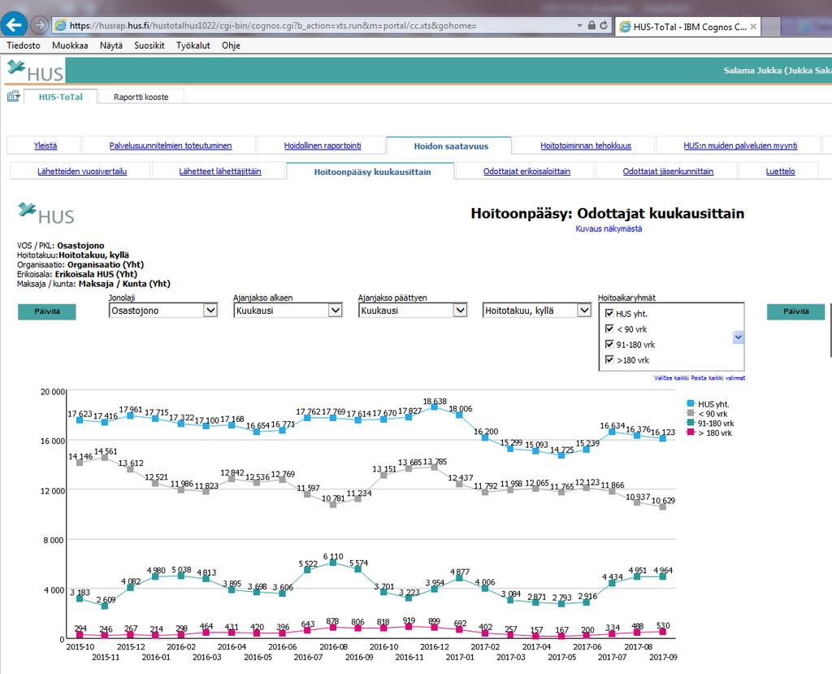Open Hoitotoiminnan tehokkuus tab
The height and width of the screenshot is (674, 832).
pos(586,146)
